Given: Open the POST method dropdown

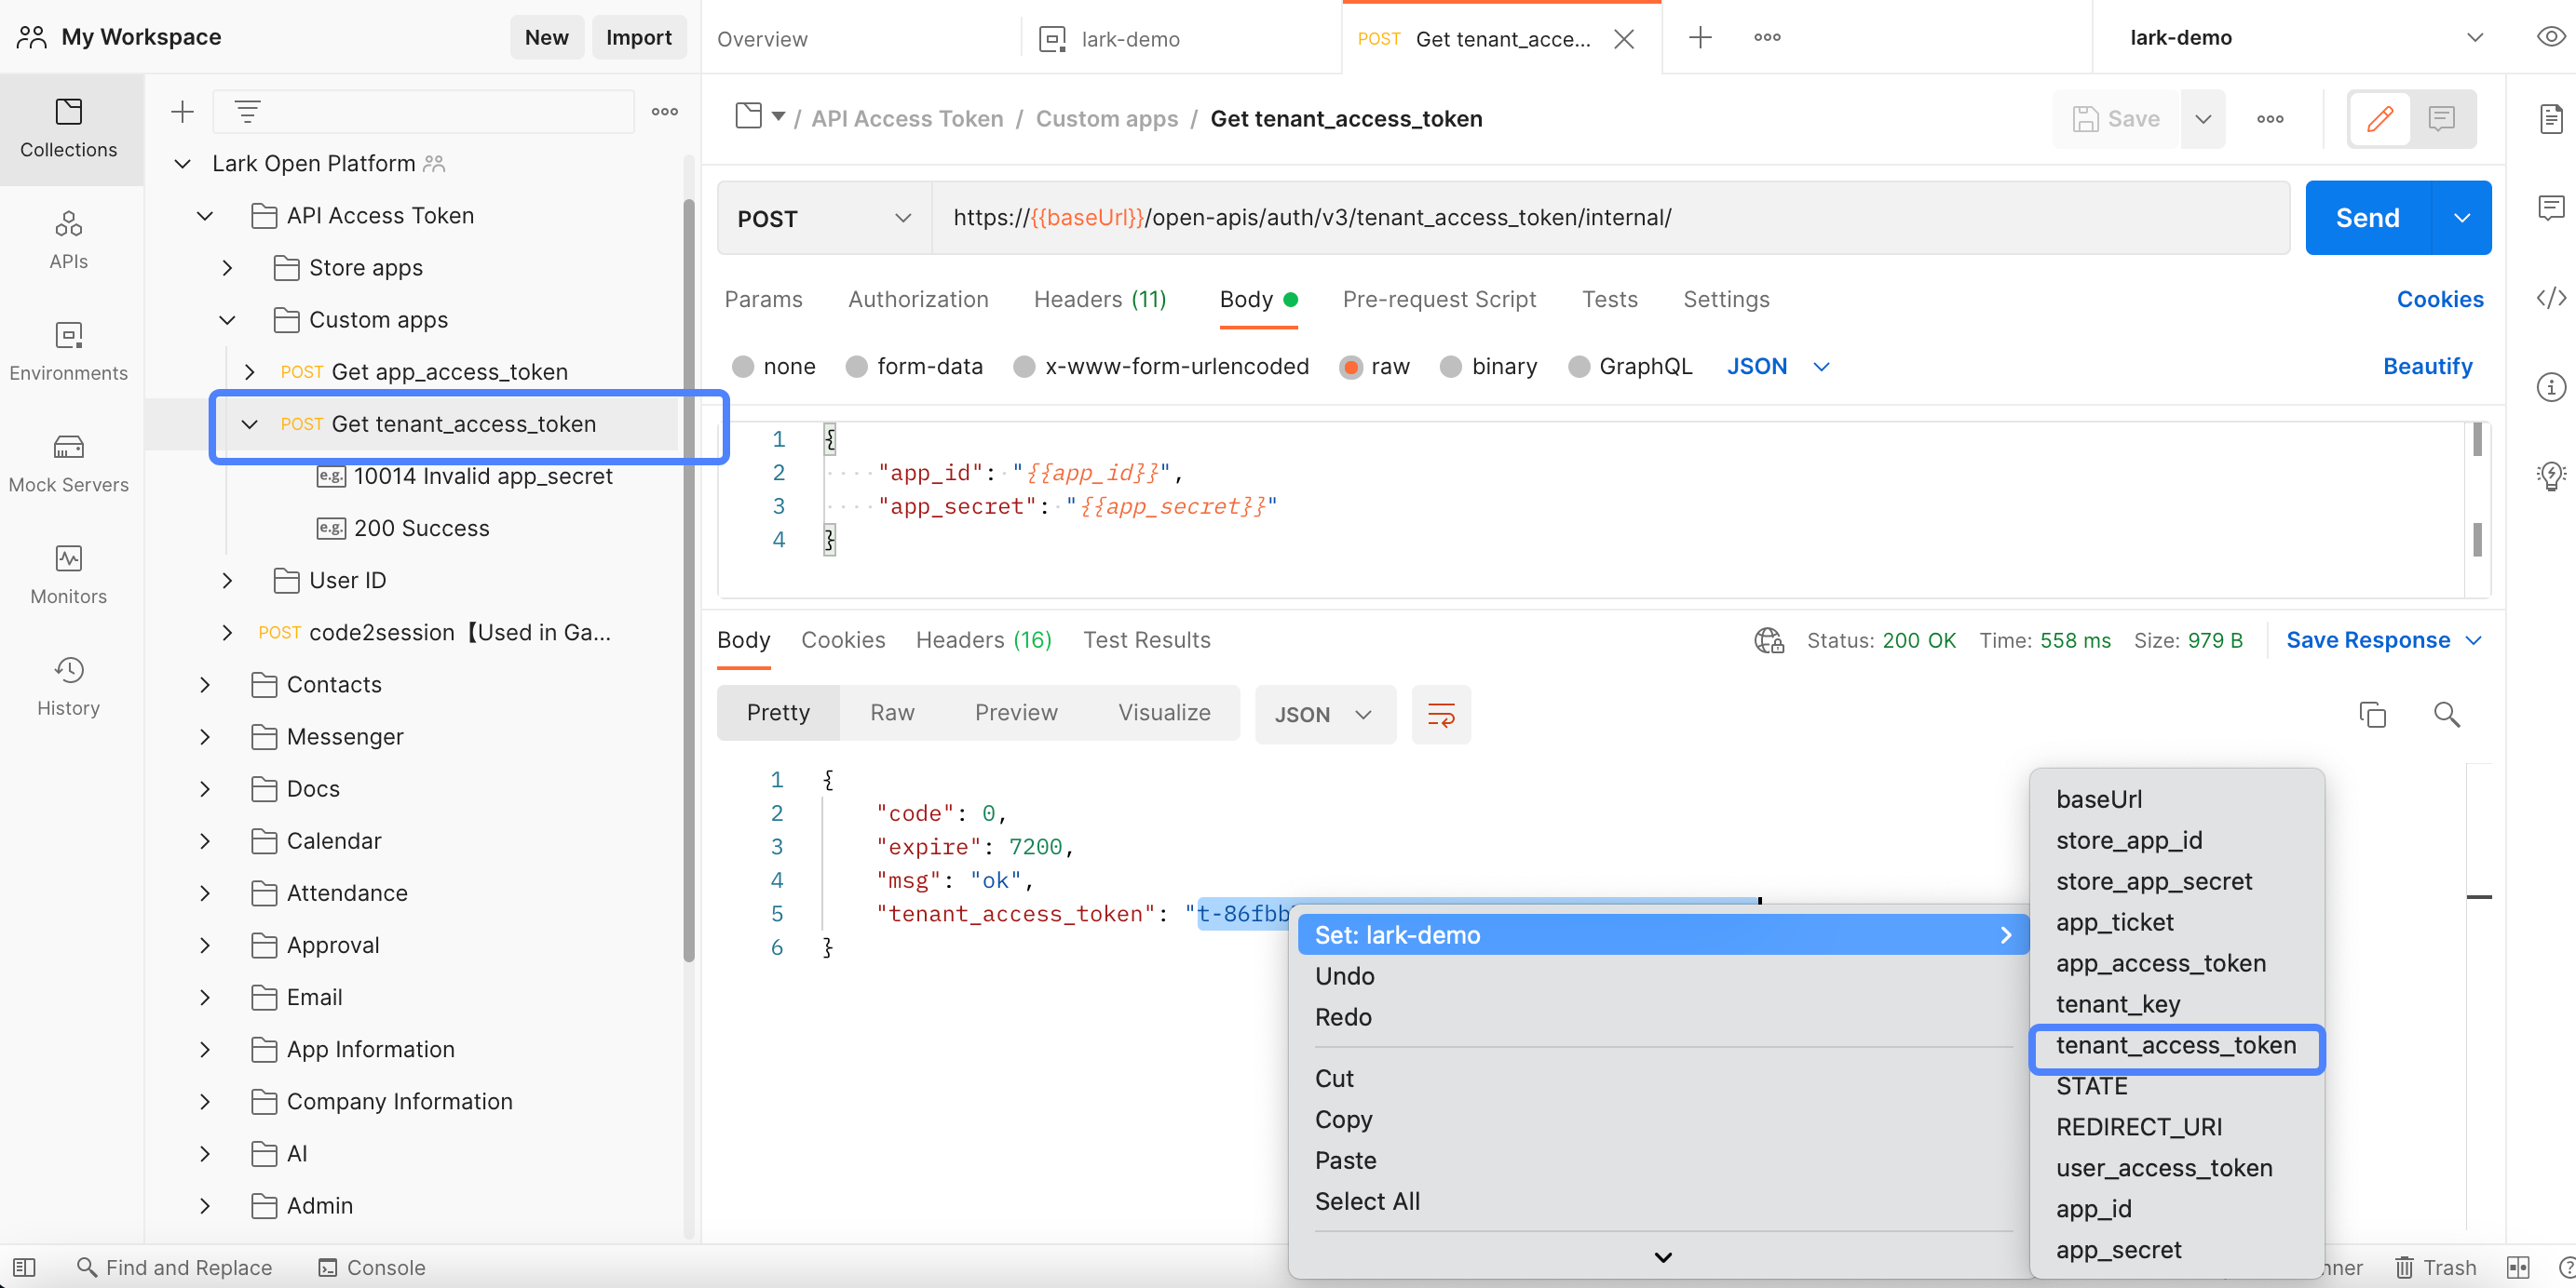Looking at the screenshot, I should pyautogui.click(x=823, y=218).
